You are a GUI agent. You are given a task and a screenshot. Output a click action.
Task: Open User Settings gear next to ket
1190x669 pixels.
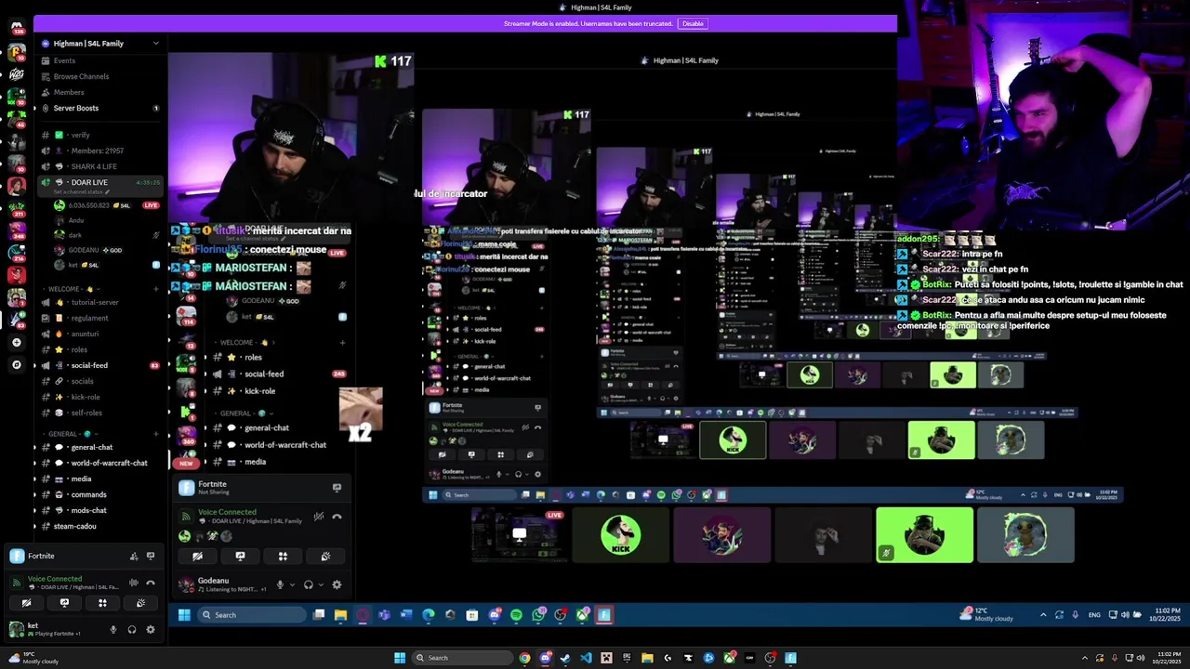pyautogui.click(x=151, y=629)
